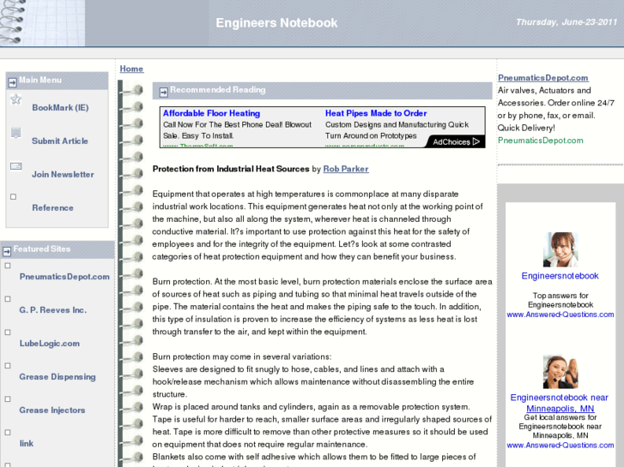
Task: Open Engineersnotebook near Minneapolis, MN ad link
Action: (560, 403)
